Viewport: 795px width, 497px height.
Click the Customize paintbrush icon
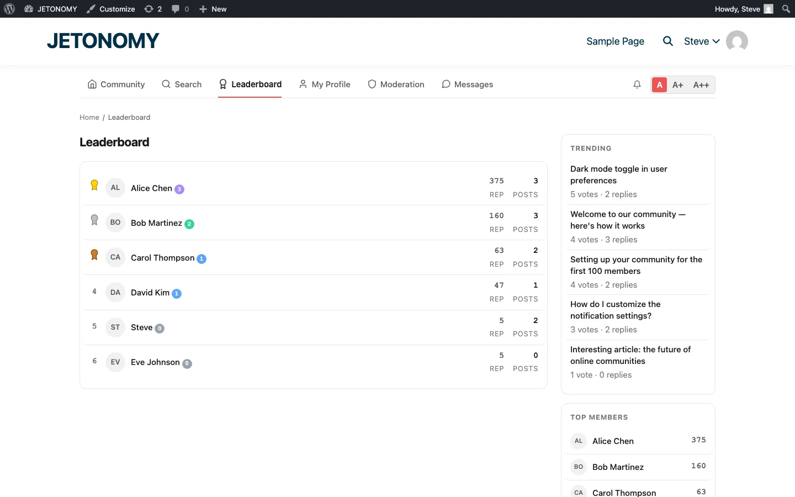[x=90, y=9]
